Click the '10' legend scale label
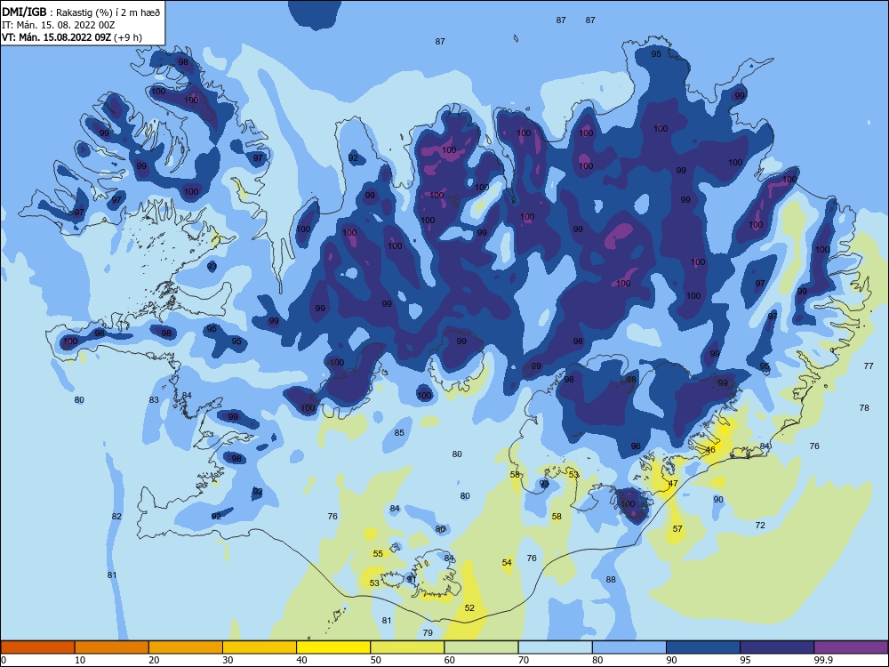Image resolution: width=889 pixels, height=667 pixels. 80,660
